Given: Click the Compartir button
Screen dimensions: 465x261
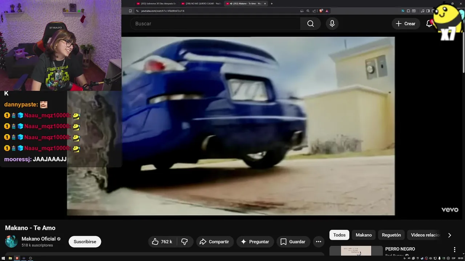Looking at the screenshot, I should coord(214,242).
